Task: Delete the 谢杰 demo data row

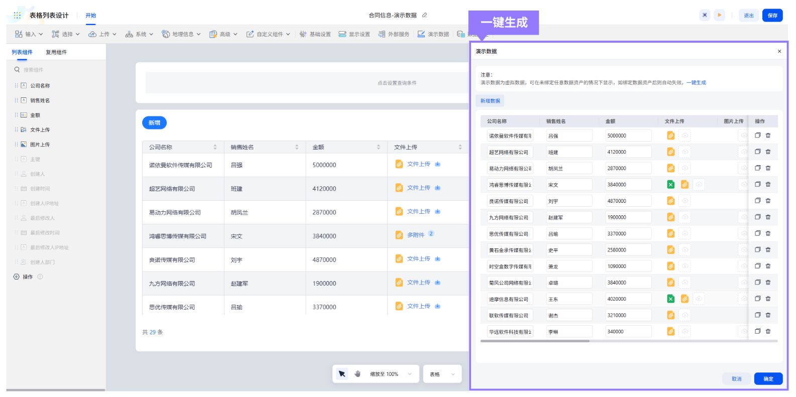Action: pyautogui.click(x=768, y=315)
